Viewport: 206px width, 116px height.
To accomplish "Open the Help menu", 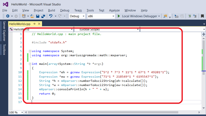I will 144,10.
